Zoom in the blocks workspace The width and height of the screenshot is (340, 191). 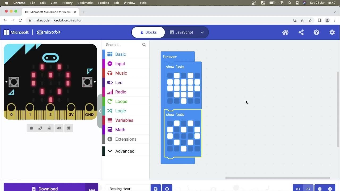[x=330, y=189]
